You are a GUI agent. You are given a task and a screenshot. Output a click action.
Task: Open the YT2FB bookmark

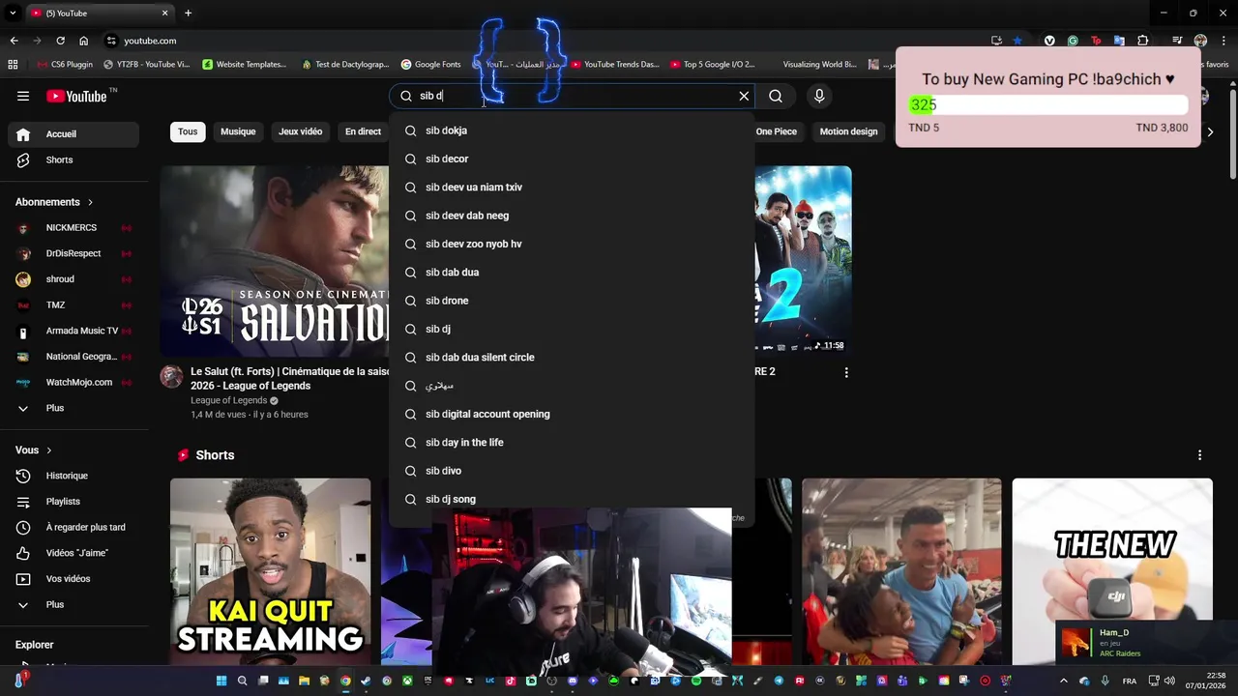(146, 65)
